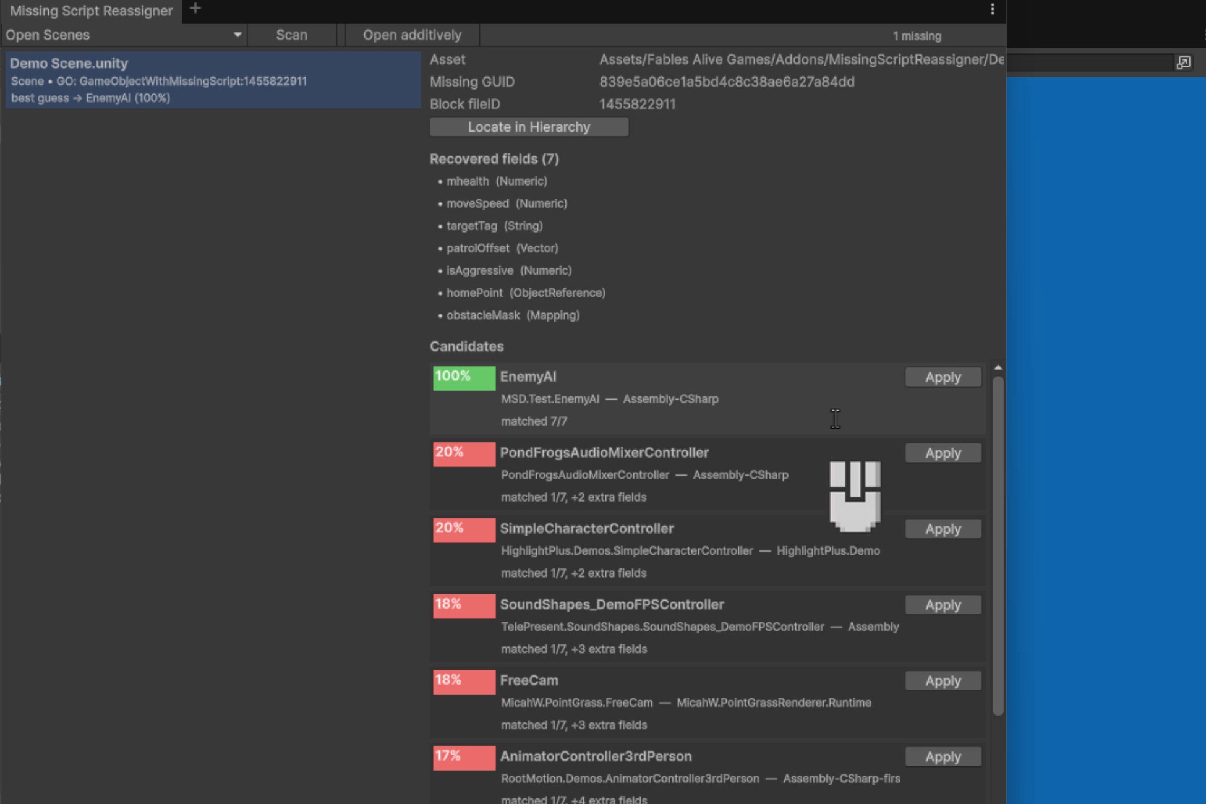Click the candidates list scrollbar thumb
This screenshot has width=1206, height=804.
pyautogui.click(x=998, y=545)
